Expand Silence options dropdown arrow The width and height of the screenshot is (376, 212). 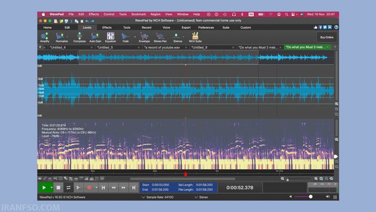[x=183, y=37]
